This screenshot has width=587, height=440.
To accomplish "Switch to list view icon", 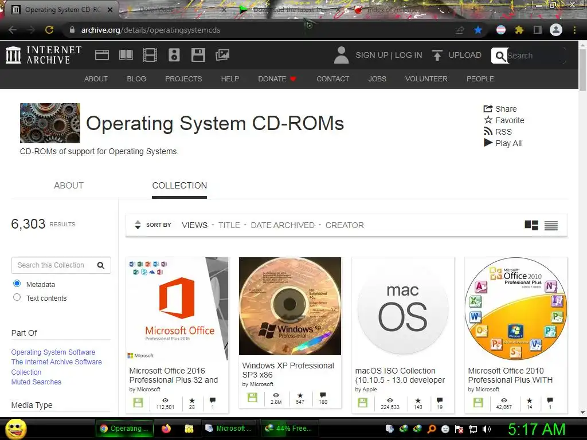I will (551, 225).
